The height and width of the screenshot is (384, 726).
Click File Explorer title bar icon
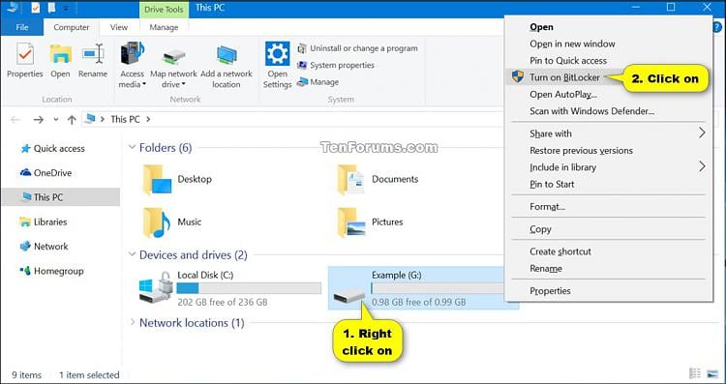point(13,7)
